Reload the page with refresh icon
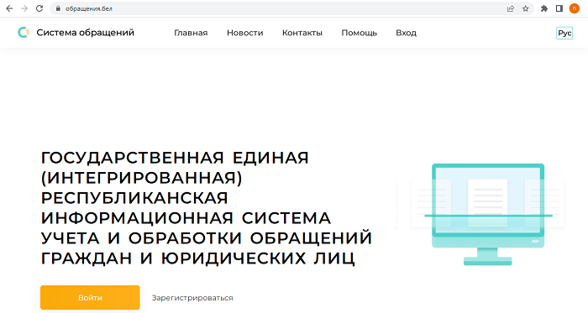This screenshot has width=588, height=313. pos(39,8)
